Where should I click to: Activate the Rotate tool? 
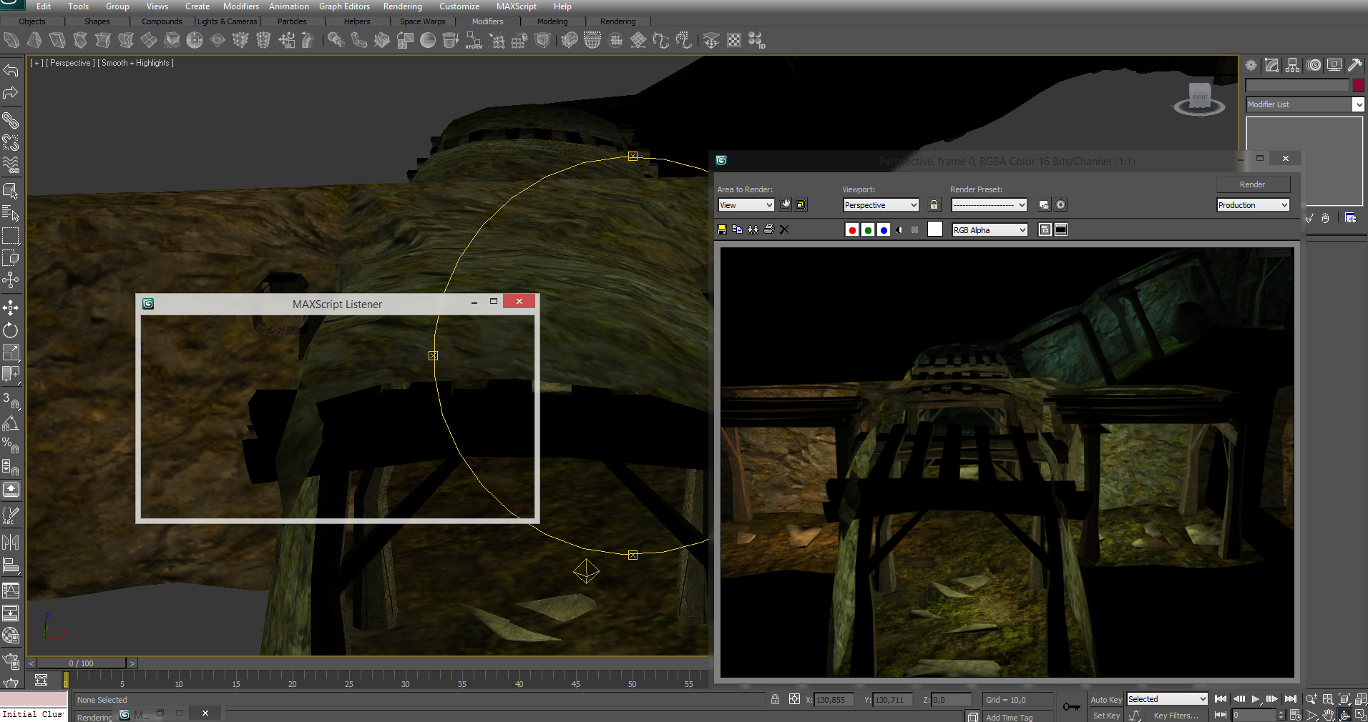(x=11, y=330)
